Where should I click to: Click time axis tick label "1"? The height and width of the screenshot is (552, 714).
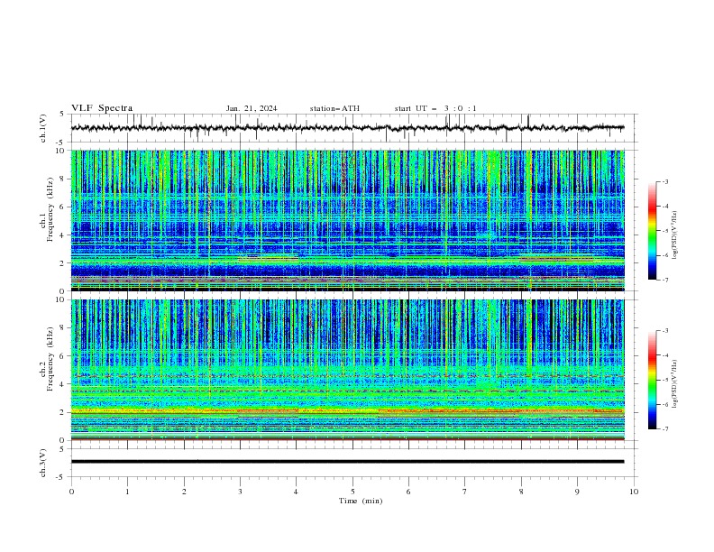(127, 492)
